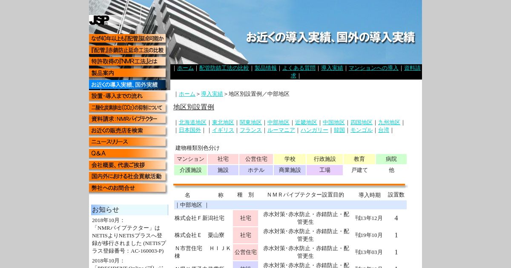Open イギリス country link

coord(223,130)
